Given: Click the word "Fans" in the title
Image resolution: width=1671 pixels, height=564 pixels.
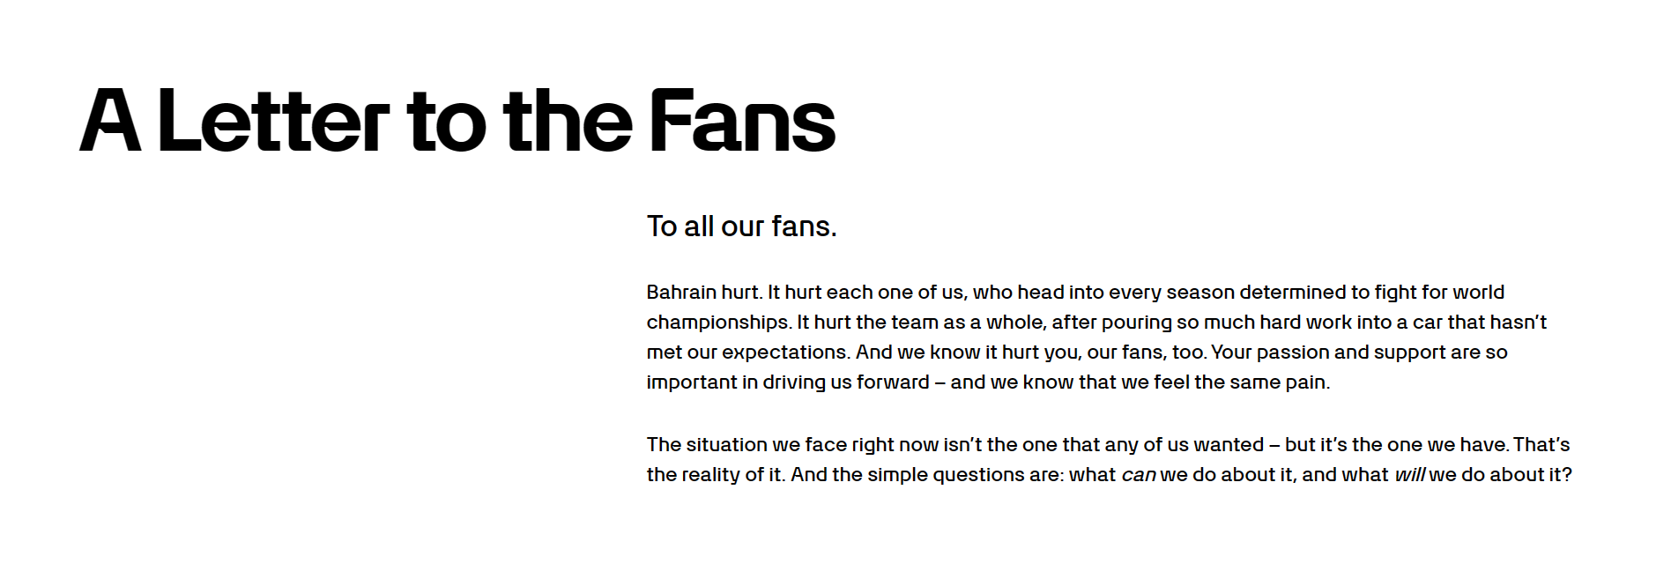Looking at the screenshot, I should point(742,121).
